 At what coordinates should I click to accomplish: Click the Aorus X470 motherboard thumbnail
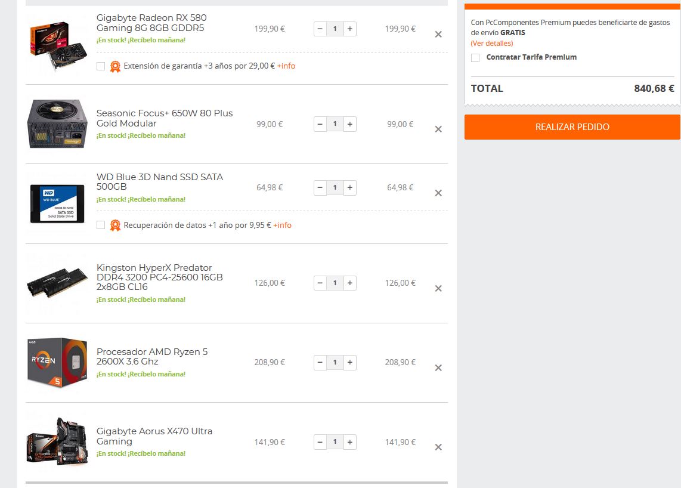57,441
